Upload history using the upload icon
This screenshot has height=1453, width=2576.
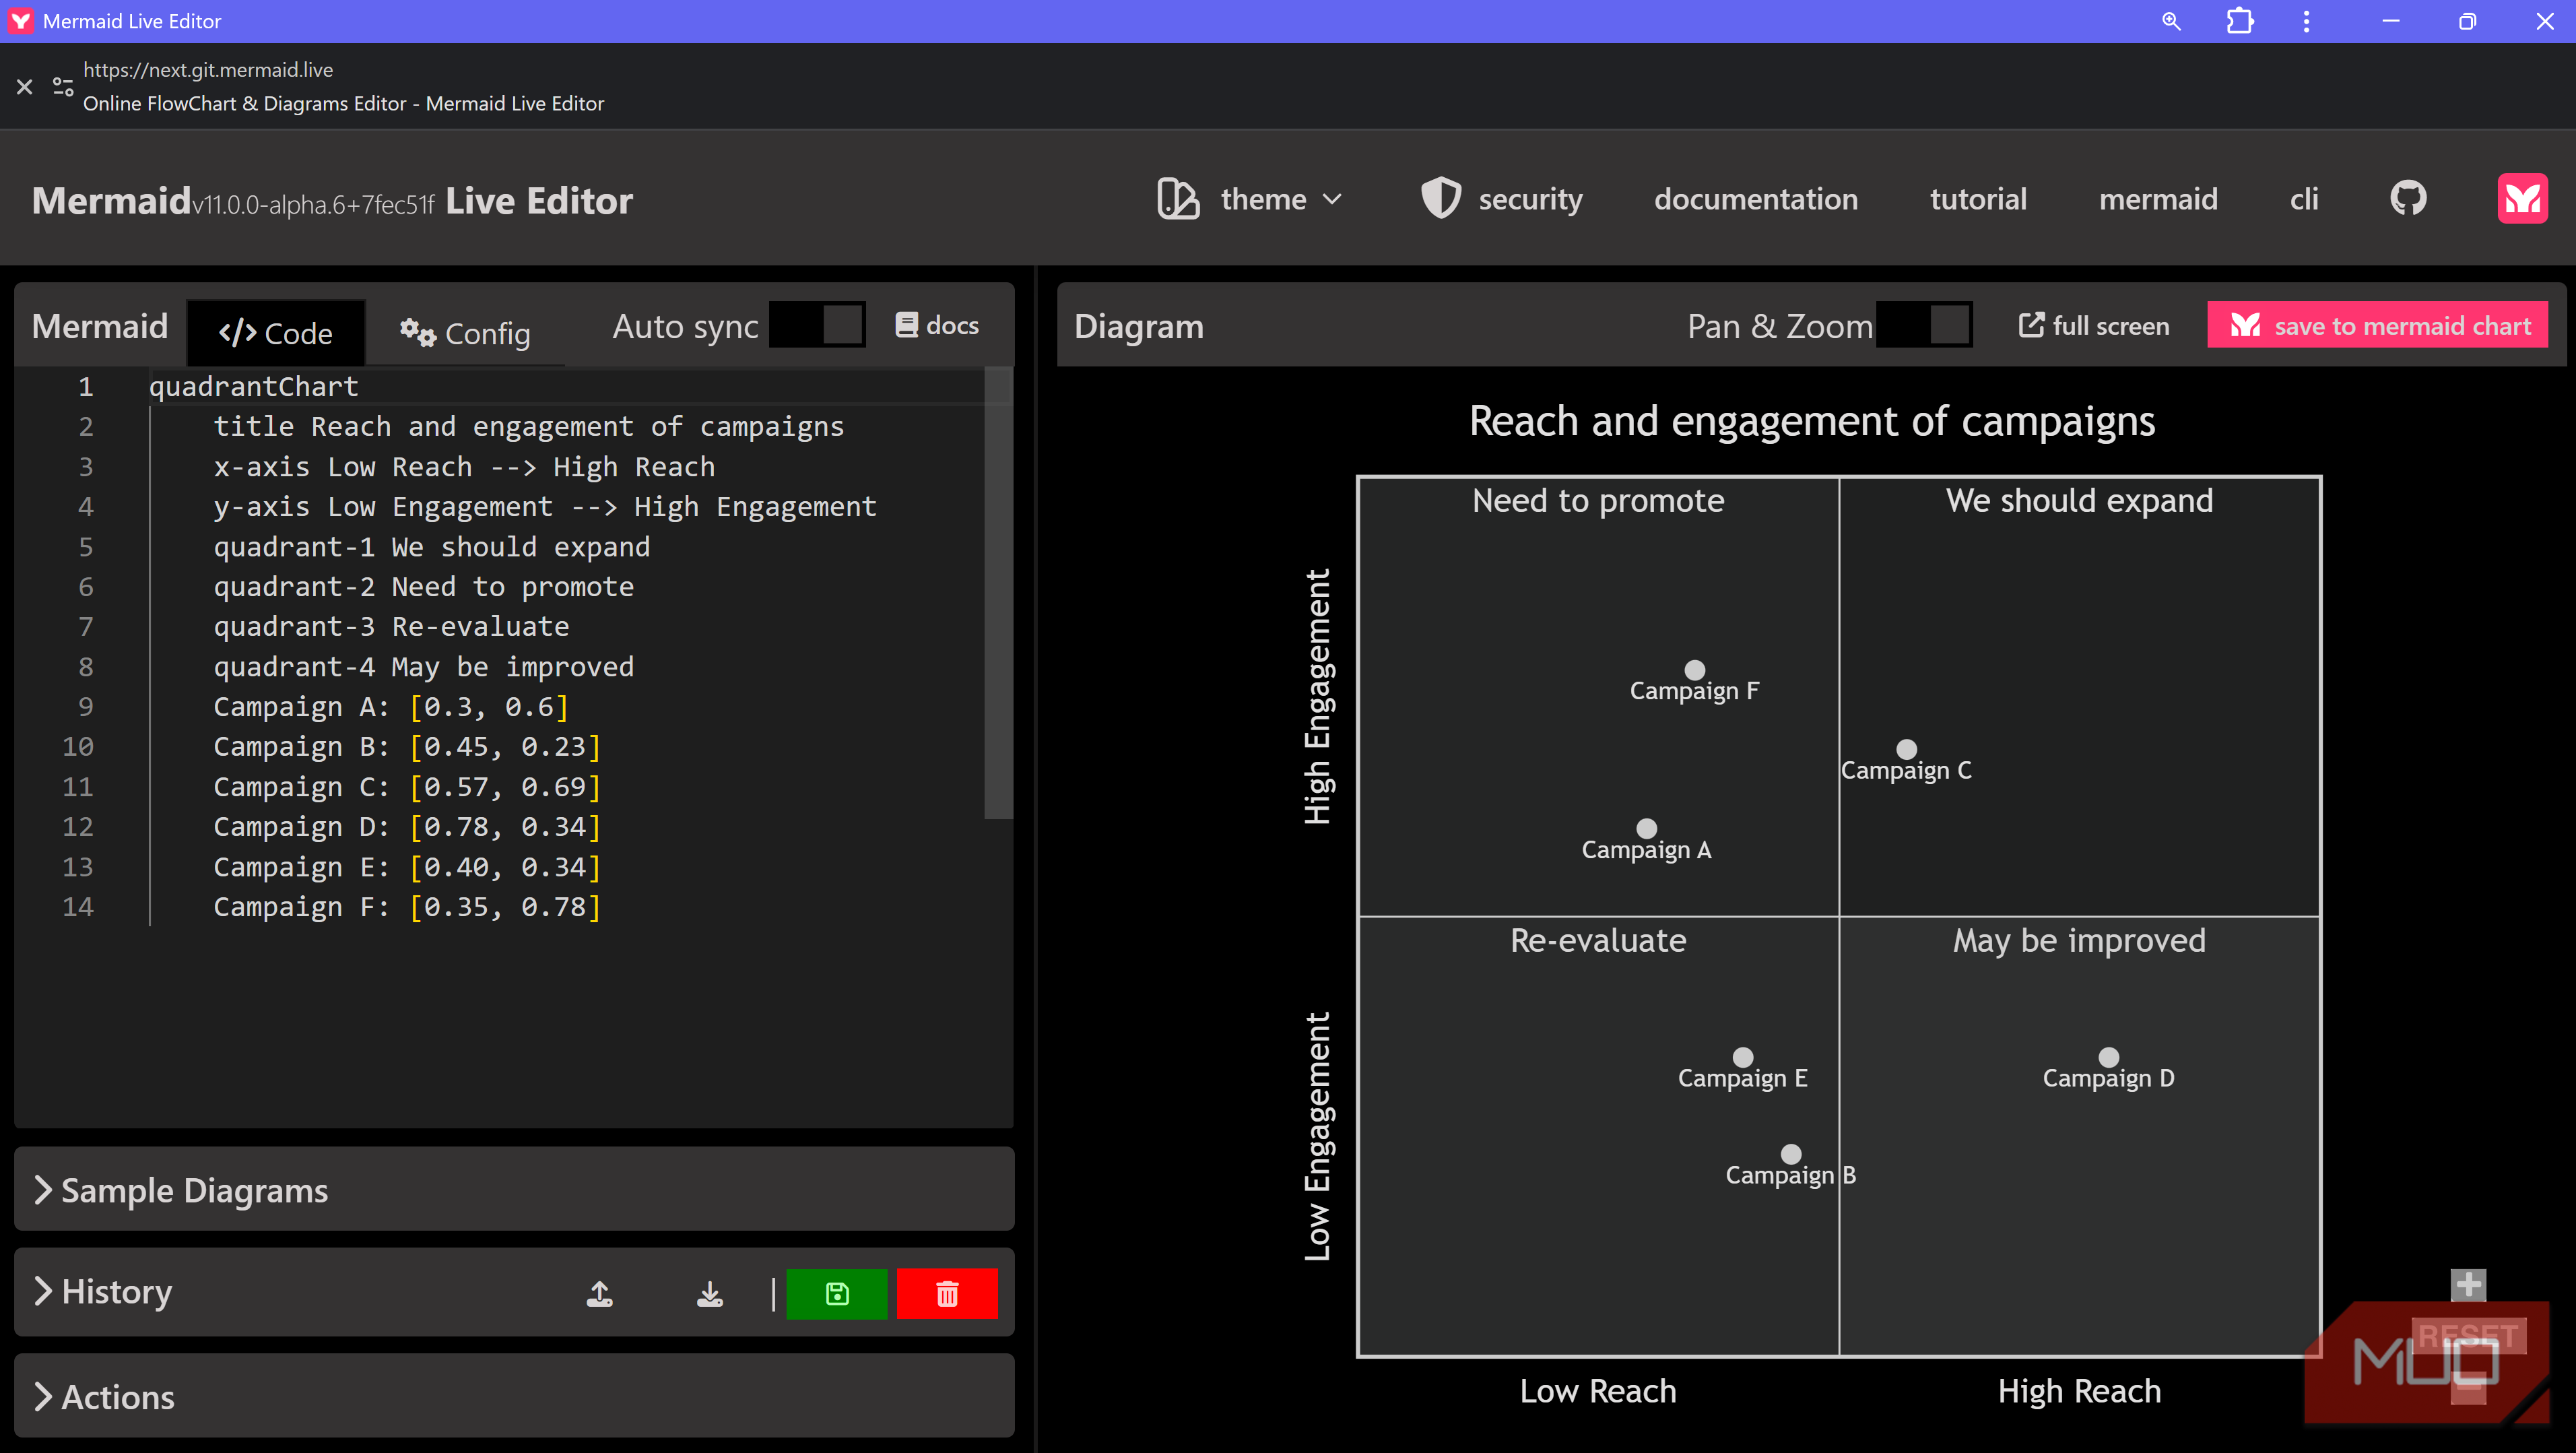pos(599,1294)
